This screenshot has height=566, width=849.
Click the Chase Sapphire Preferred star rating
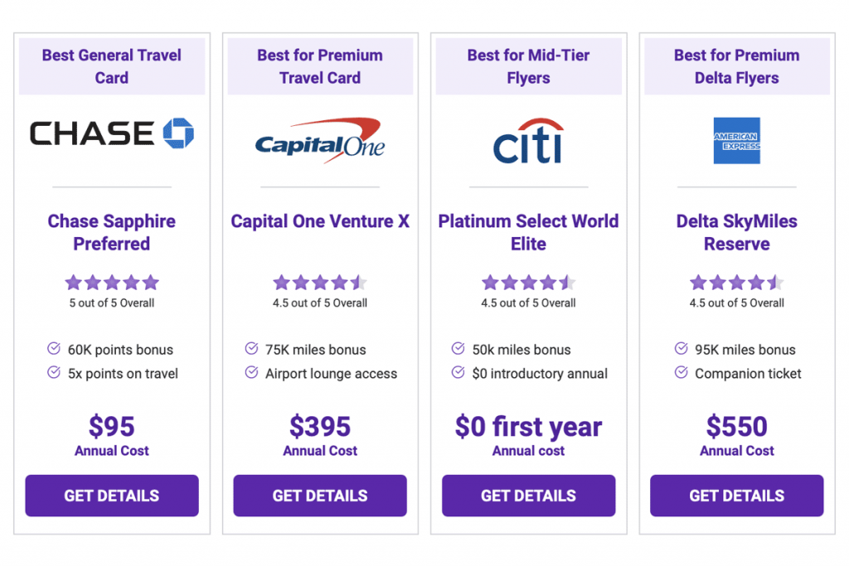[112, 283]
